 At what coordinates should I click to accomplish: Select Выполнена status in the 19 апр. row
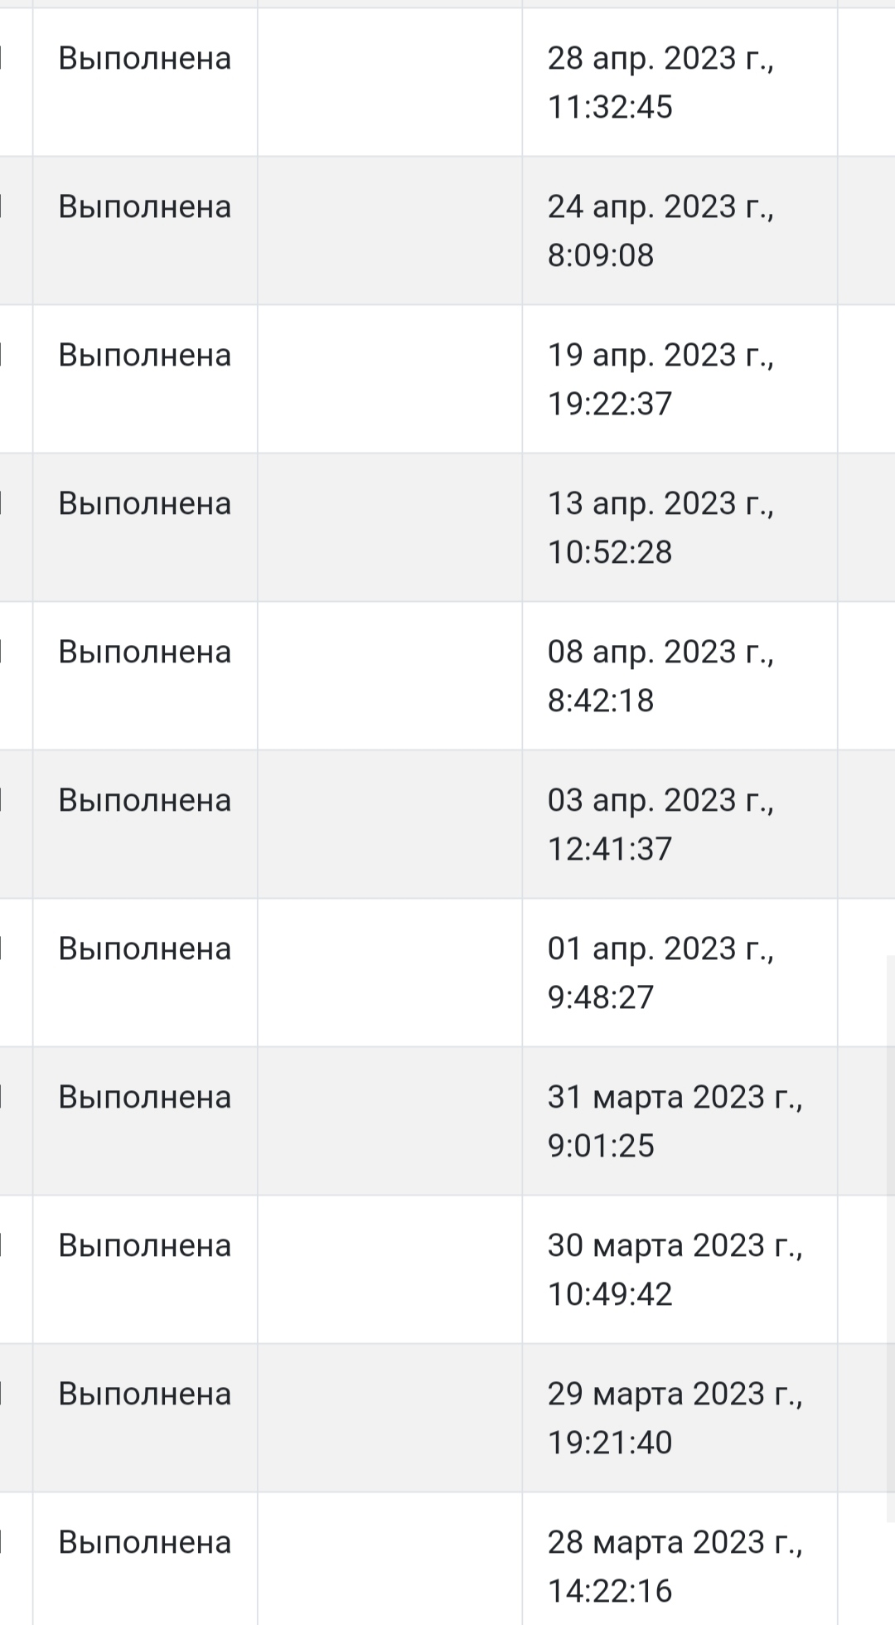pos(144,356)
